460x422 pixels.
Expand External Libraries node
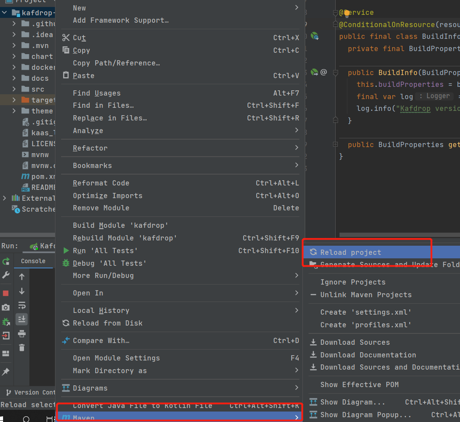click(x=4, y=198)
